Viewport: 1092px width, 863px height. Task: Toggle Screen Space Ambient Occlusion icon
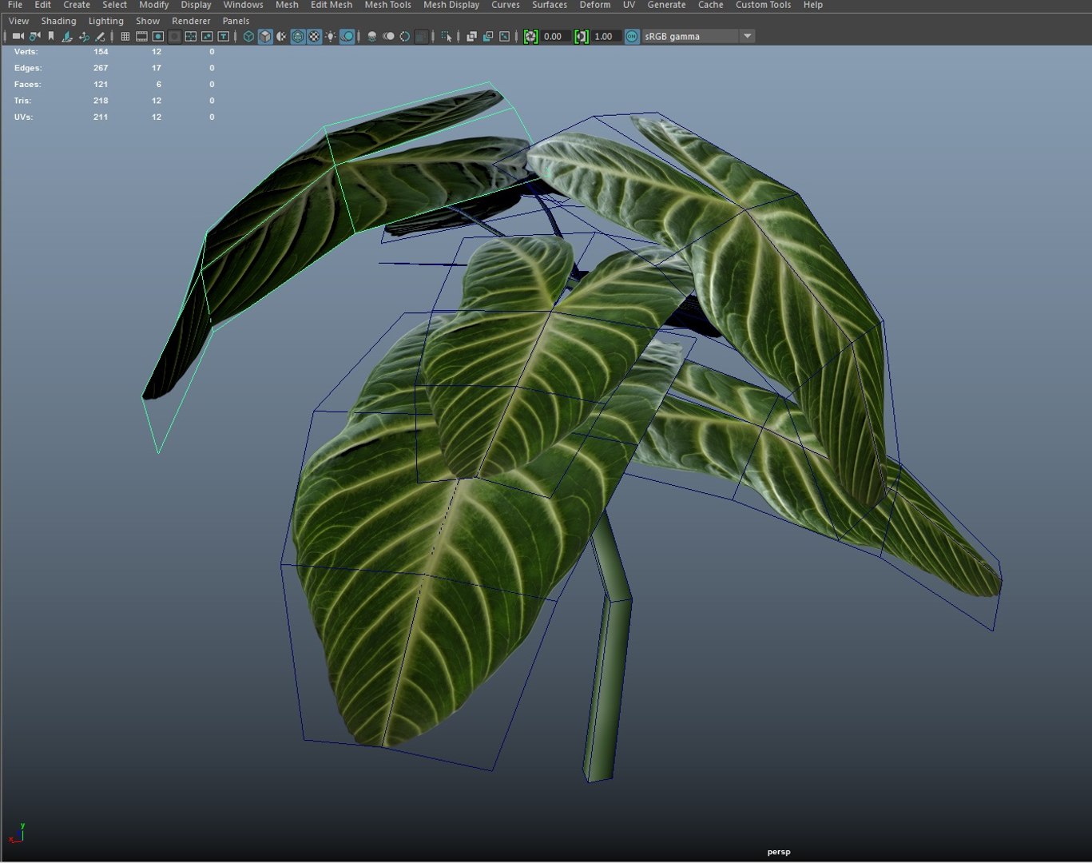pos(371,36)
